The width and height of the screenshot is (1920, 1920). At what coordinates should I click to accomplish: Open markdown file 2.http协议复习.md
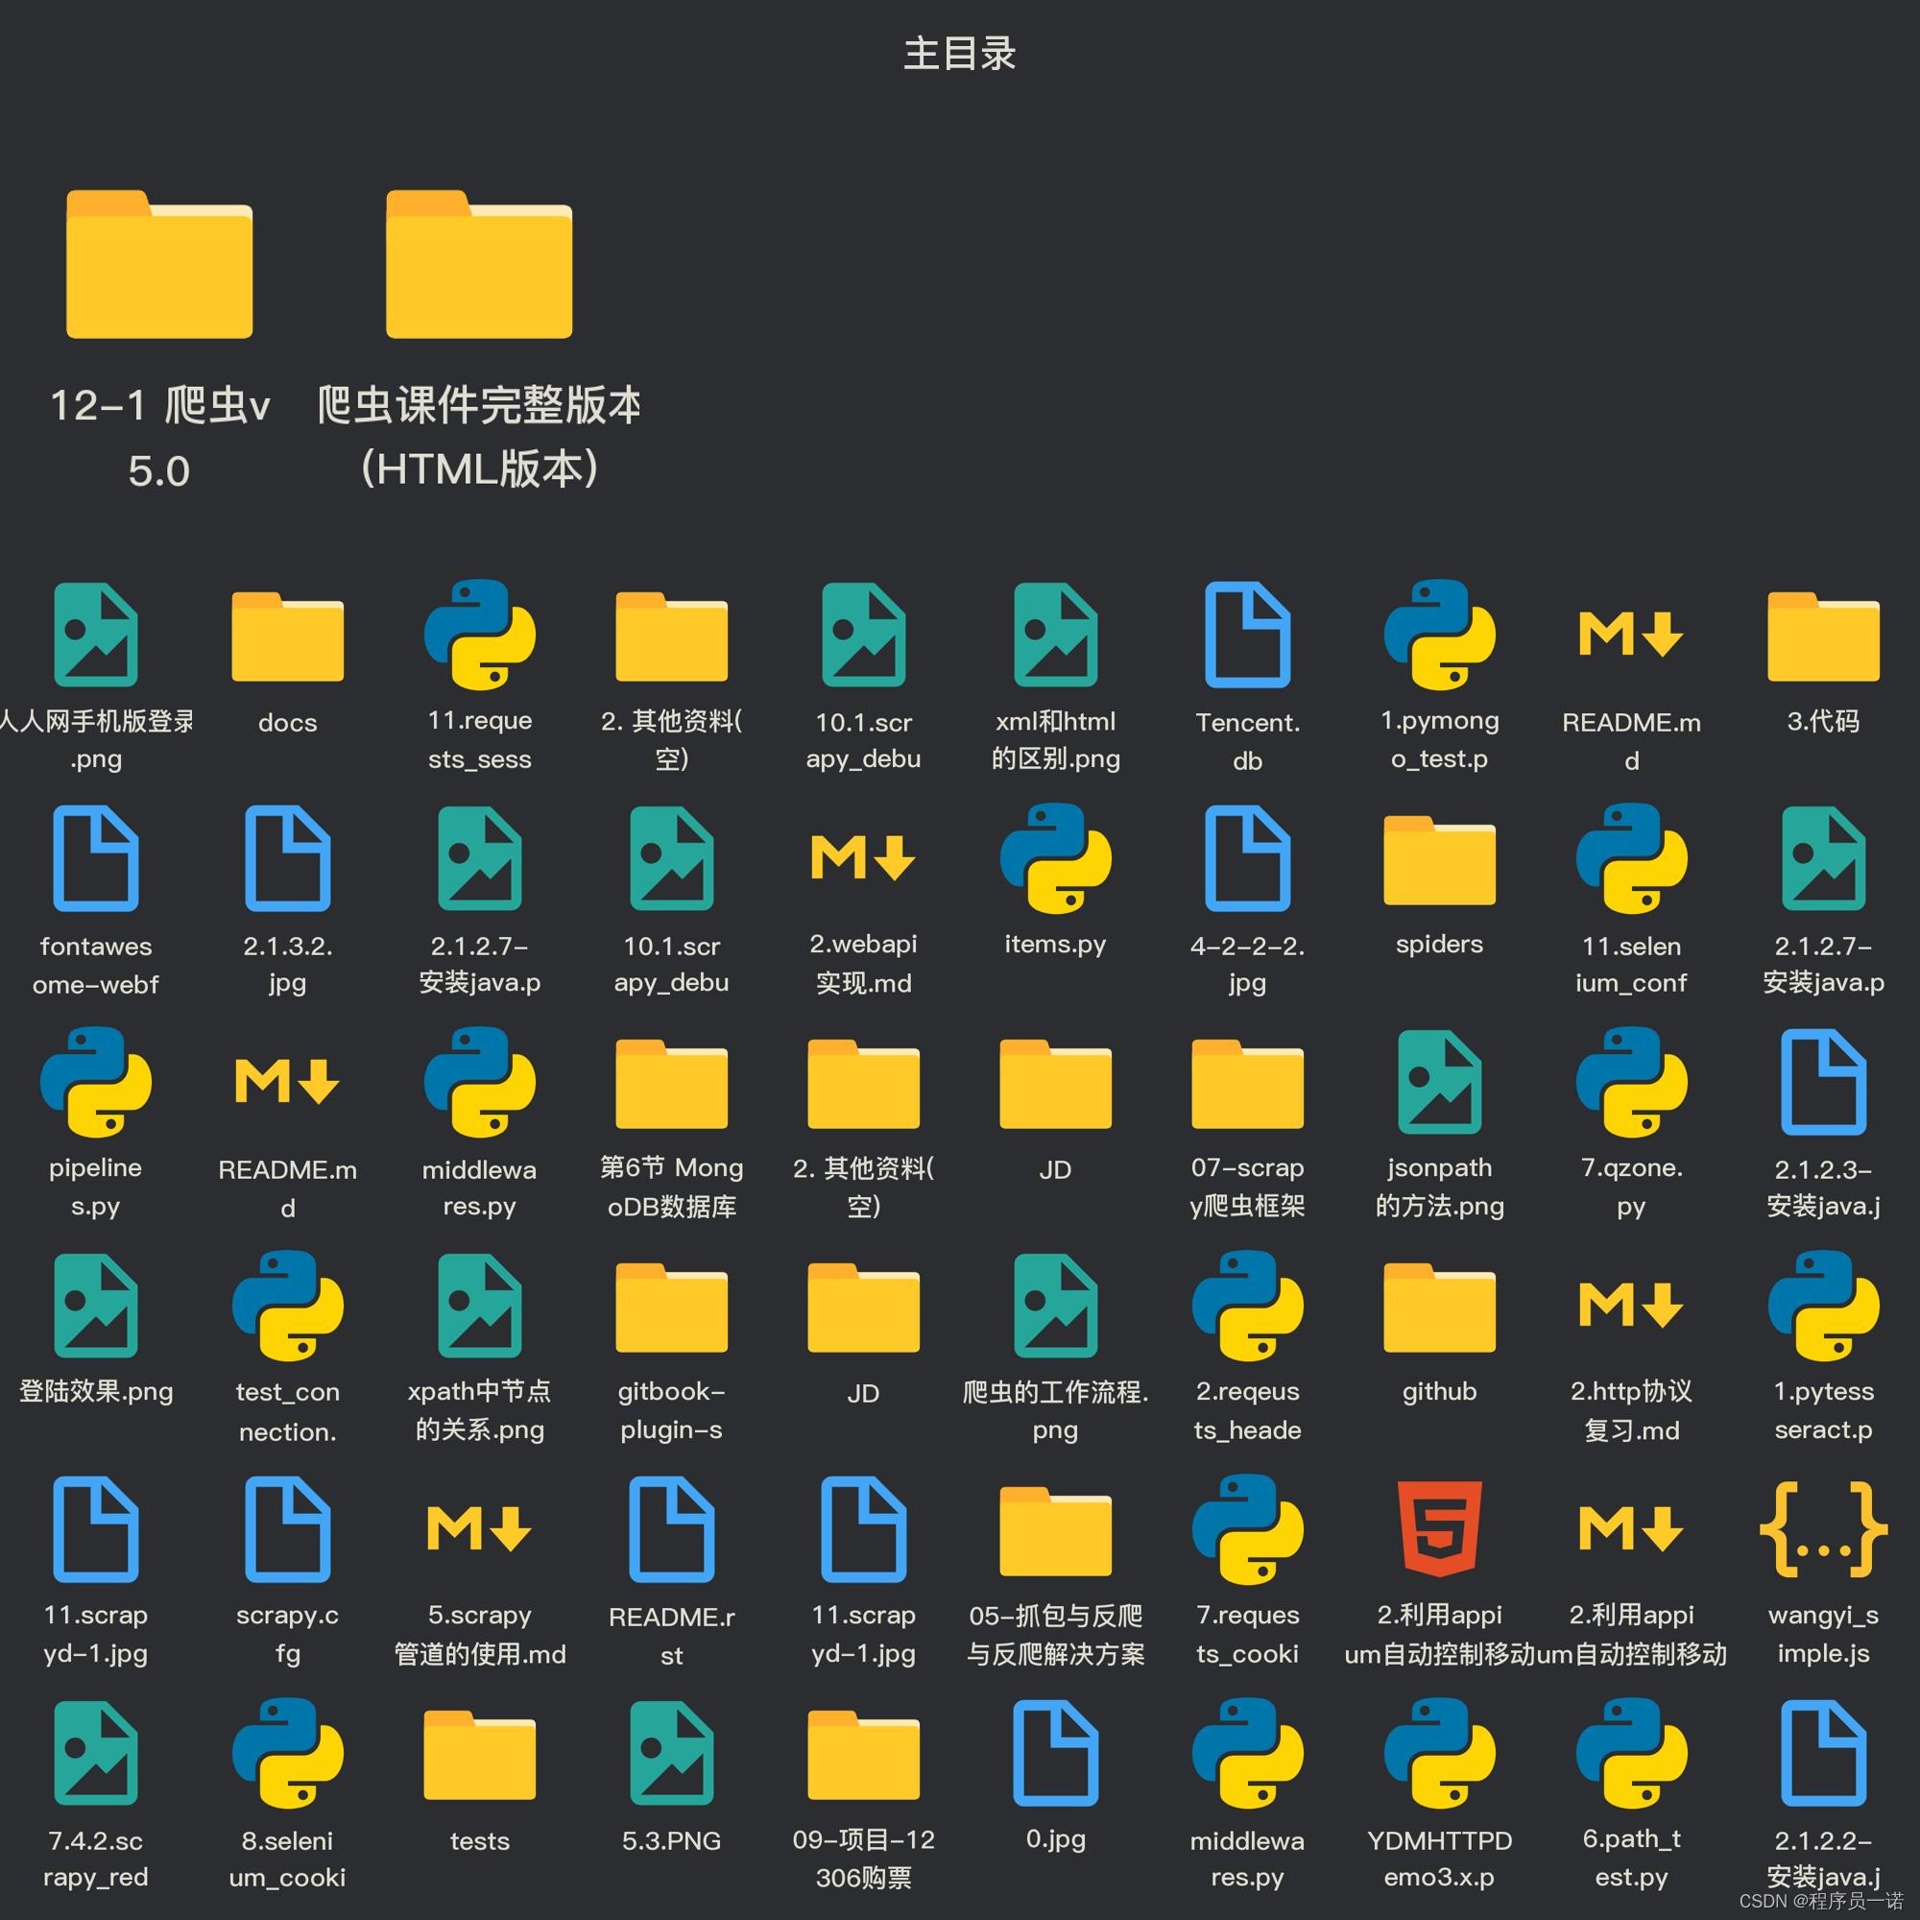(x=1632, y=1306)
